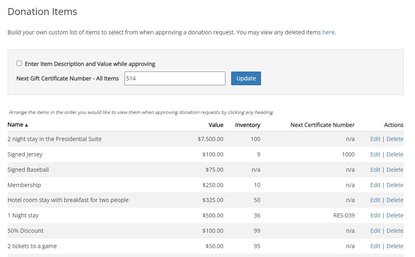The width and height of the screenshot is (415, 257).
Task: Delete the 1 Night stay item
Action: 394,215
